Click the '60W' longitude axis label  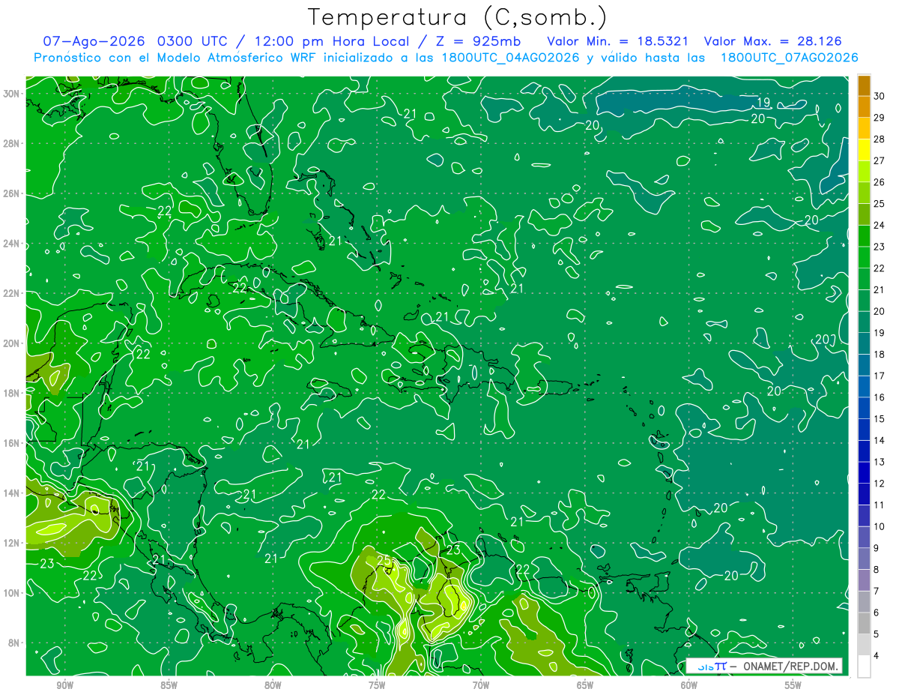click(x=689, y=685)
